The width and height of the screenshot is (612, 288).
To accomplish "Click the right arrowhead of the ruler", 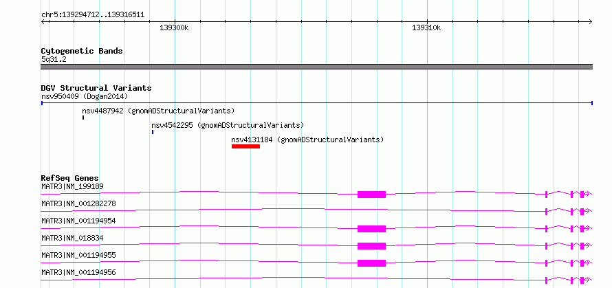I will pyautogui.click(x=590, y=21).
